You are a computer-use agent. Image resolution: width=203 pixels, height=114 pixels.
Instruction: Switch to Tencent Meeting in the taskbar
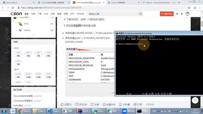tap(128, 111)
